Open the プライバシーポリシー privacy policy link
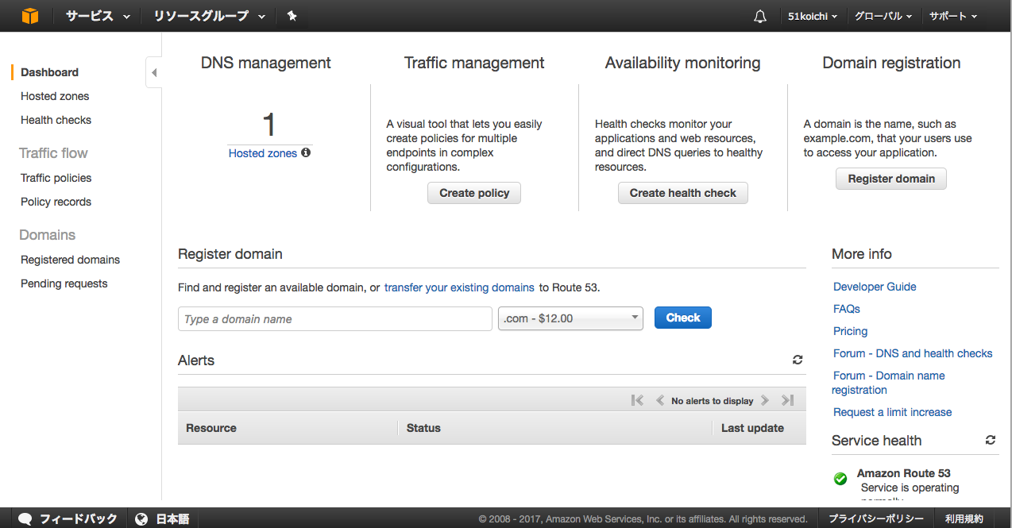 click(876, 518)
